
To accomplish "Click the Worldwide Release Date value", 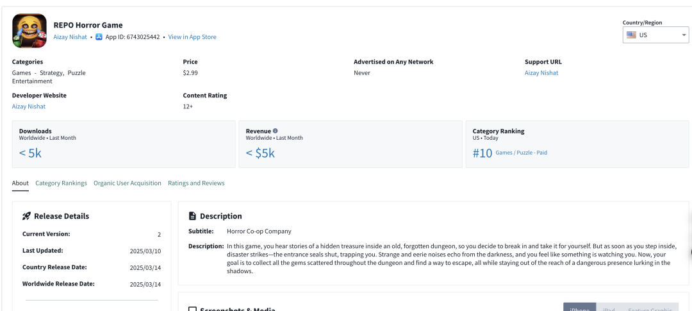I will (x=145, y=284).
